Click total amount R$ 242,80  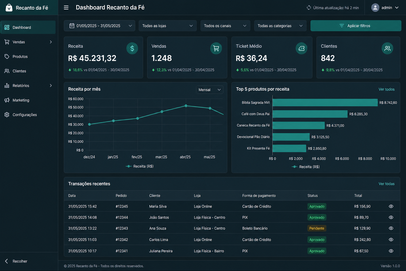click(362, 240)
